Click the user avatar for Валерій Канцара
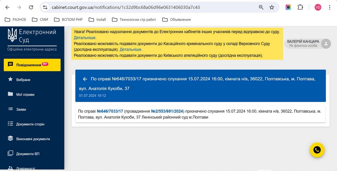The height and width of the screenshot is (171, 337). [326, 44]
